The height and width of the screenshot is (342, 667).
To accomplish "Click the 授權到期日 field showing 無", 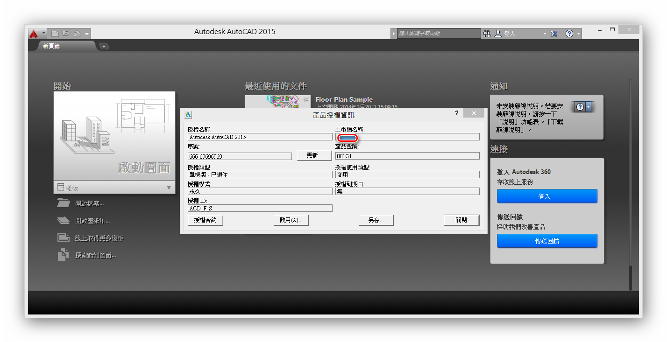I will pyautogui.click(x=407, y=191).
